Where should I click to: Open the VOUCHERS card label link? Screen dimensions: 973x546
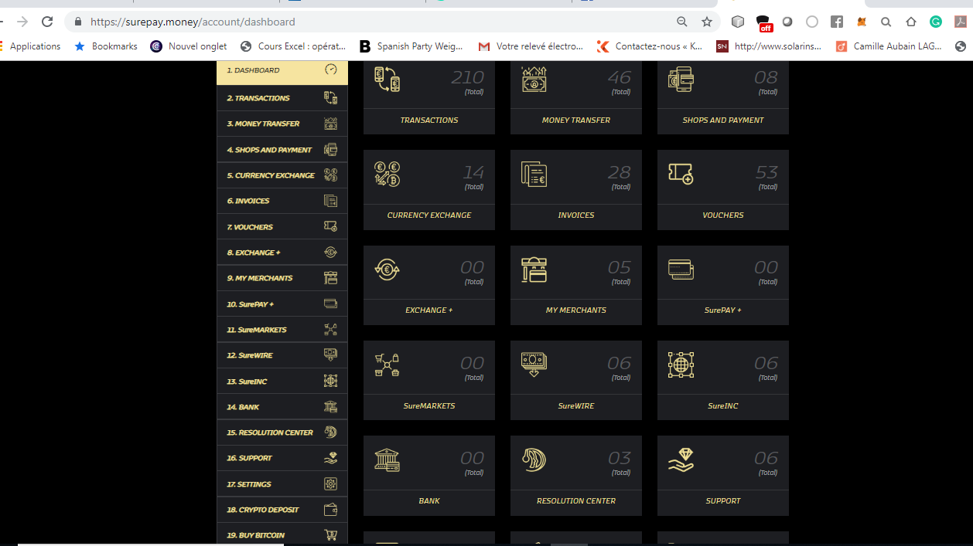pos(723,215)
